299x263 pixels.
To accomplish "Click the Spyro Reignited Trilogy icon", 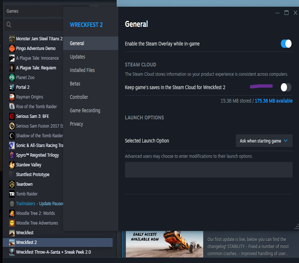I will click(x=12, y=155).
